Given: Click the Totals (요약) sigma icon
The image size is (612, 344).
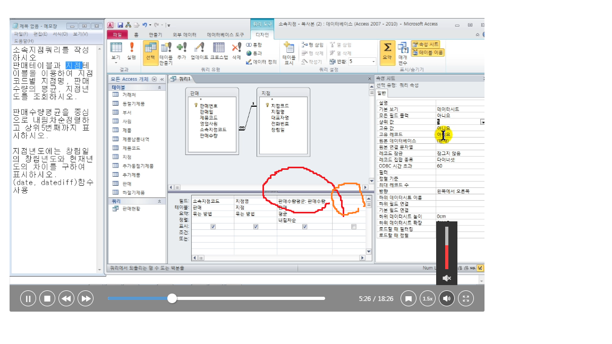Looking at the screenshot, I should [388, 48].
